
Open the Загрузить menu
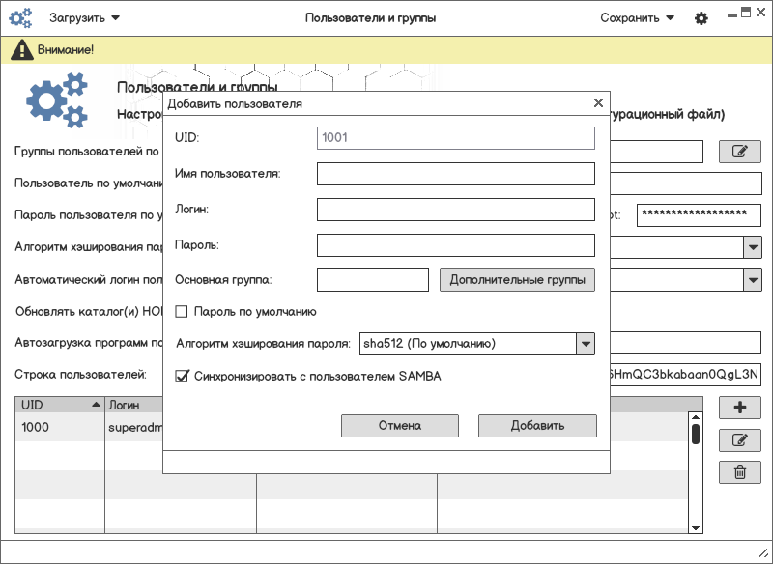[85, 18]
